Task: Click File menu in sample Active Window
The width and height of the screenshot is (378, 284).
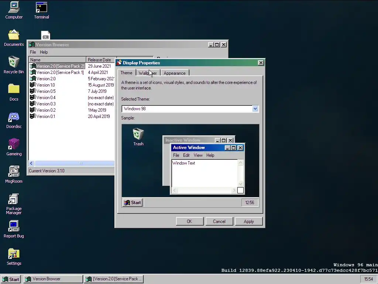Action: coord(176,155)
